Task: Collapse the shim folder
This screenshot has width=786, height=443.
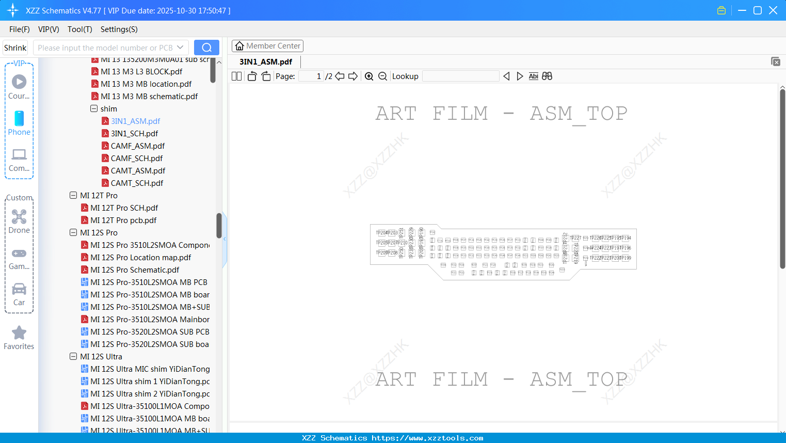Action: [93, 108]
